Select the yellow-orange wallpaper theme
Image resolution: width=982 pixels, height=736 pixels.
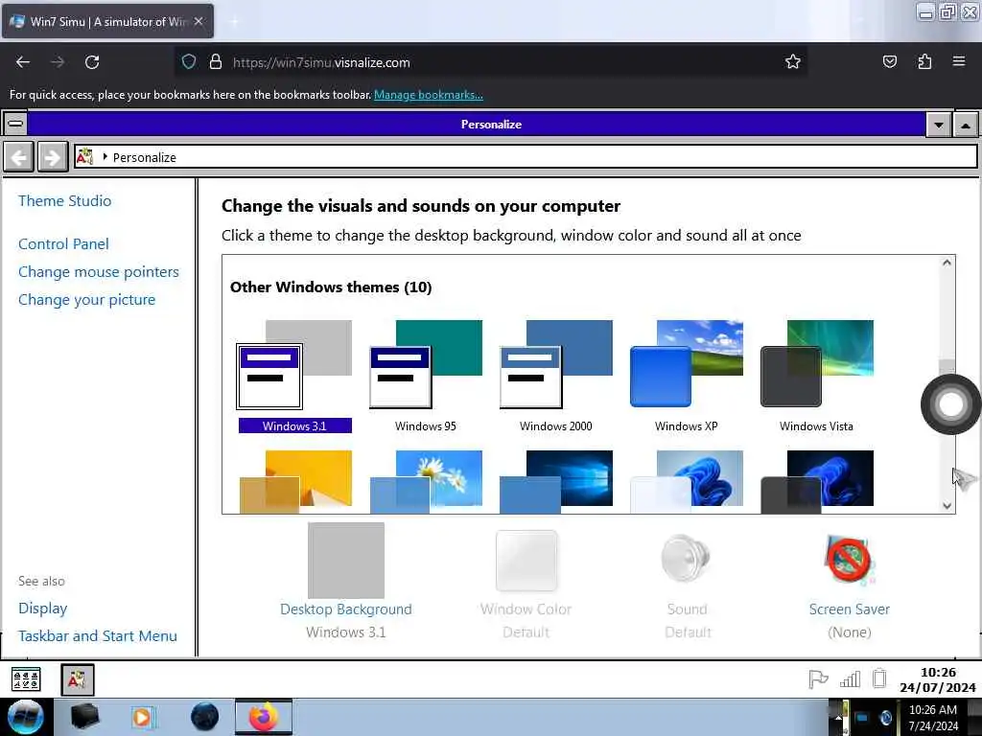(x=295, y=481)
